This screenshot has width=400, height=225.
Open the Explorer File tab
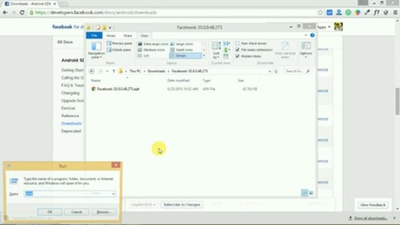pos(94,36)
